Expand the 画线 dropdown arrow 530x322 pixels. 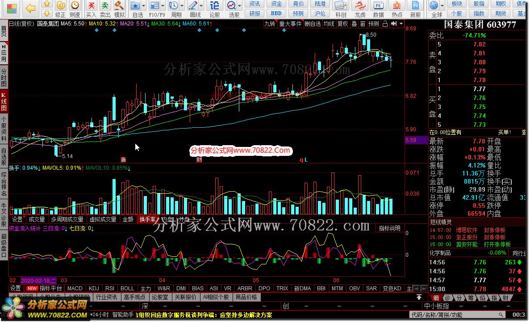201,6
